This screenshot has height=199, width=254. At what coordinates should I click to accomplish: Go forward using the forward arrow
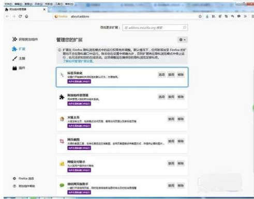[x=14, y=17]
